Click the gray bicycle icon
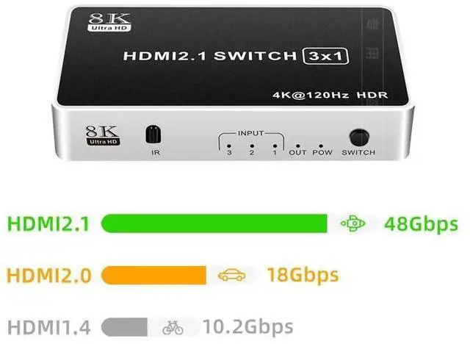Image resolution: width=470 pixels, height=344 pixels. (x=173, y=328)
